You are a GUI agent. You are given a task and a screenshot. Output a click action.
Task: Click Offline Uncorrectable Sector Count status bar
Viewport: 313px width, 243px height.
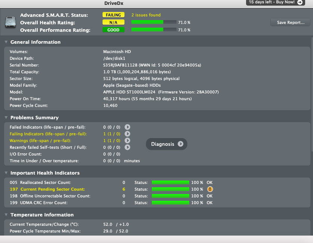pyautogui.click(x=171, y=196)
